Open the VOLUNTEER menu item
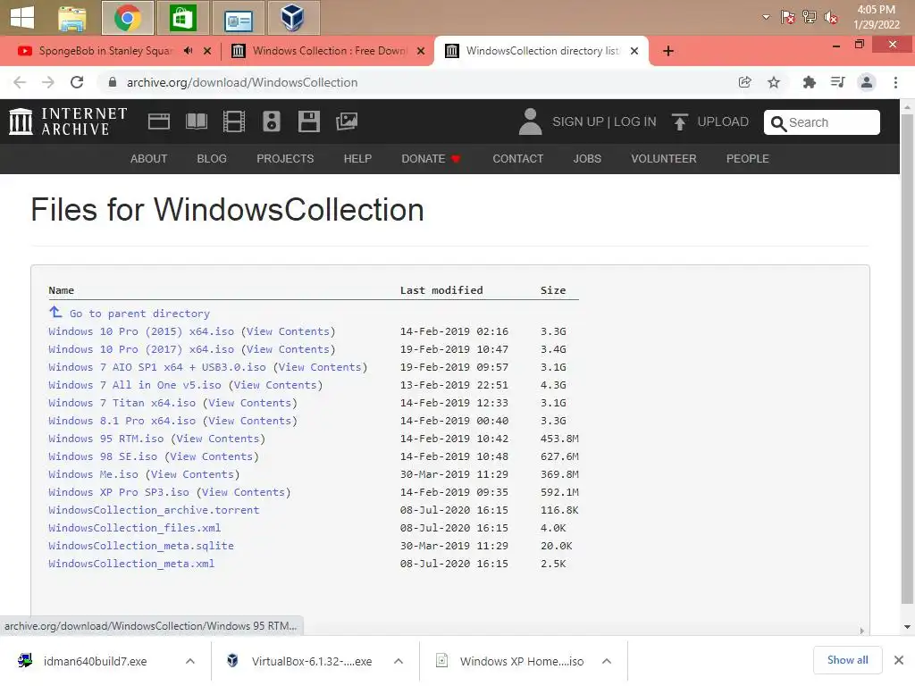 pyautogui.click(x=664, y=159)
